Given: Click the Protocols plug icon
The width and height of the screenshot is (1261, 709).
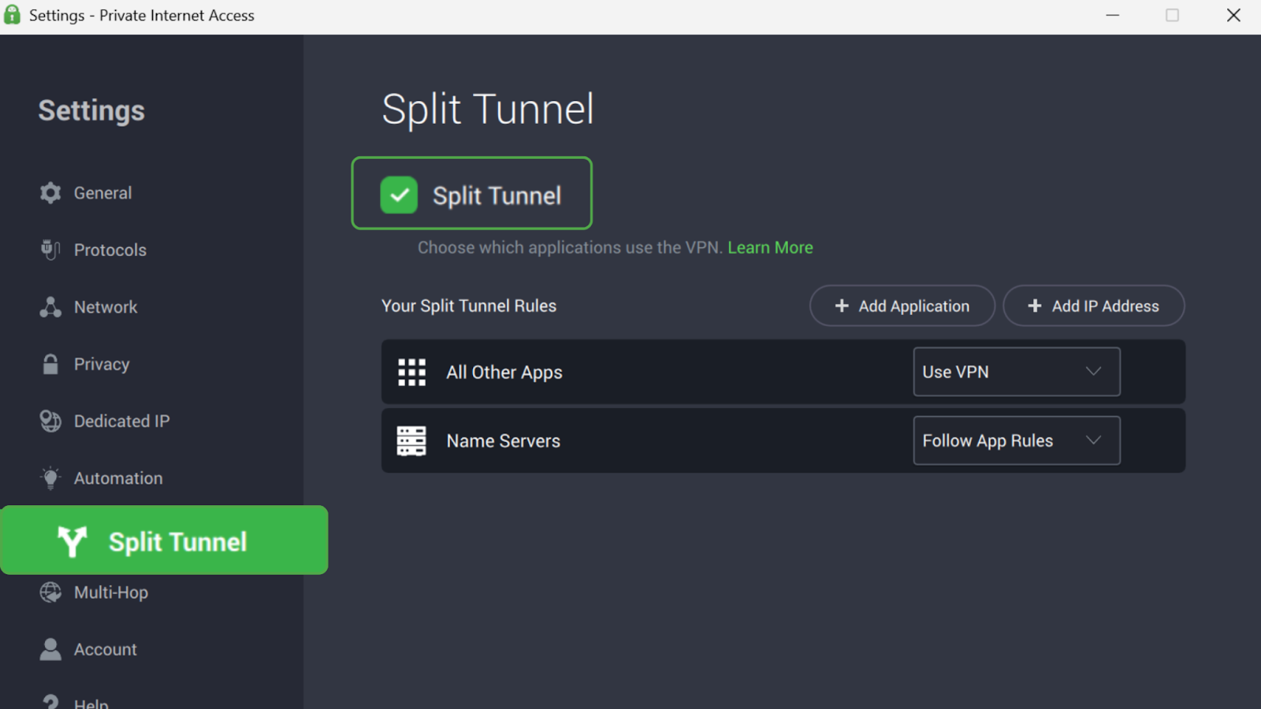Looking at the screenshot, I should pos(50,250).
